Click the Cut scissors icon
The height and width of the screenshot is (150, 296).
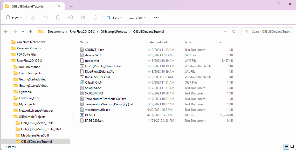coord(33,18)
